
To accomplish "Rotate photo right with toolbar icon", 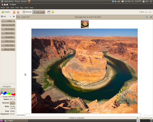I will 18,12.
